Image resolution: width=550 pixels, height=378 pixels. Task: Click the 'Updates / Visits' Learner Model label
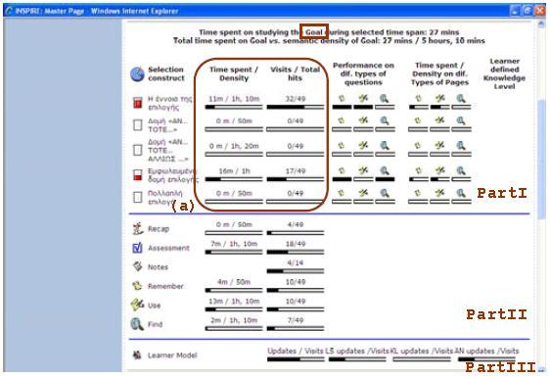pos(296,351)
